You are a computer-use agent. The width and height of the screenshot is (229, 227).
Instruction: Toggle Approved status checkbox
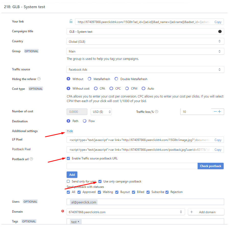tap(79, 192)
